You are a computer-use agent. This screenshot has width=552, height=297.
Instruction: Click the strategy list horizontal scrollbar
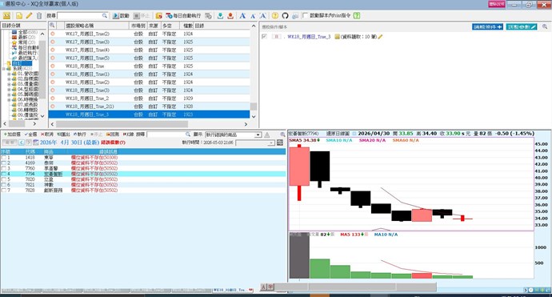pos(122,124)
